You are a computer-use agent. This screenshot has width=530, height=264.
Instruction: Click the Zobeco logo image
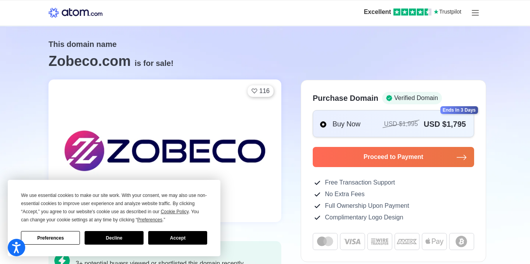point(165,151)
